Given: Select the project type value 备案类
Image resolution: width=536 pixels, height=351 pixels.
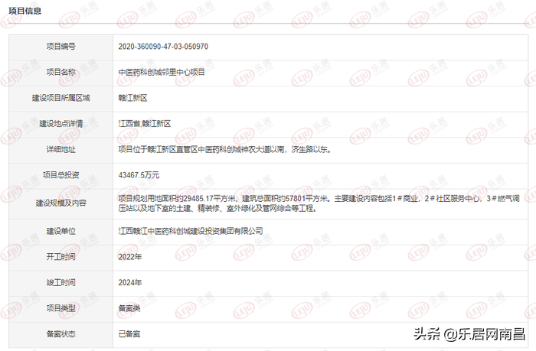Looking at the screenshot, I should pyautogui.click(x=129, y=308).
